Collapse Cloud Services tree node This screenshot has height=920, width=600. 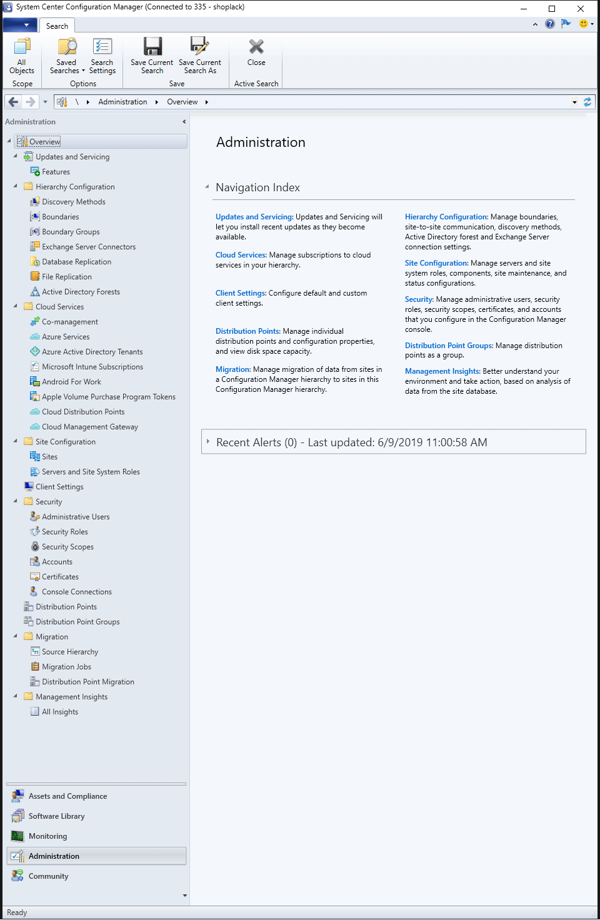16,306
